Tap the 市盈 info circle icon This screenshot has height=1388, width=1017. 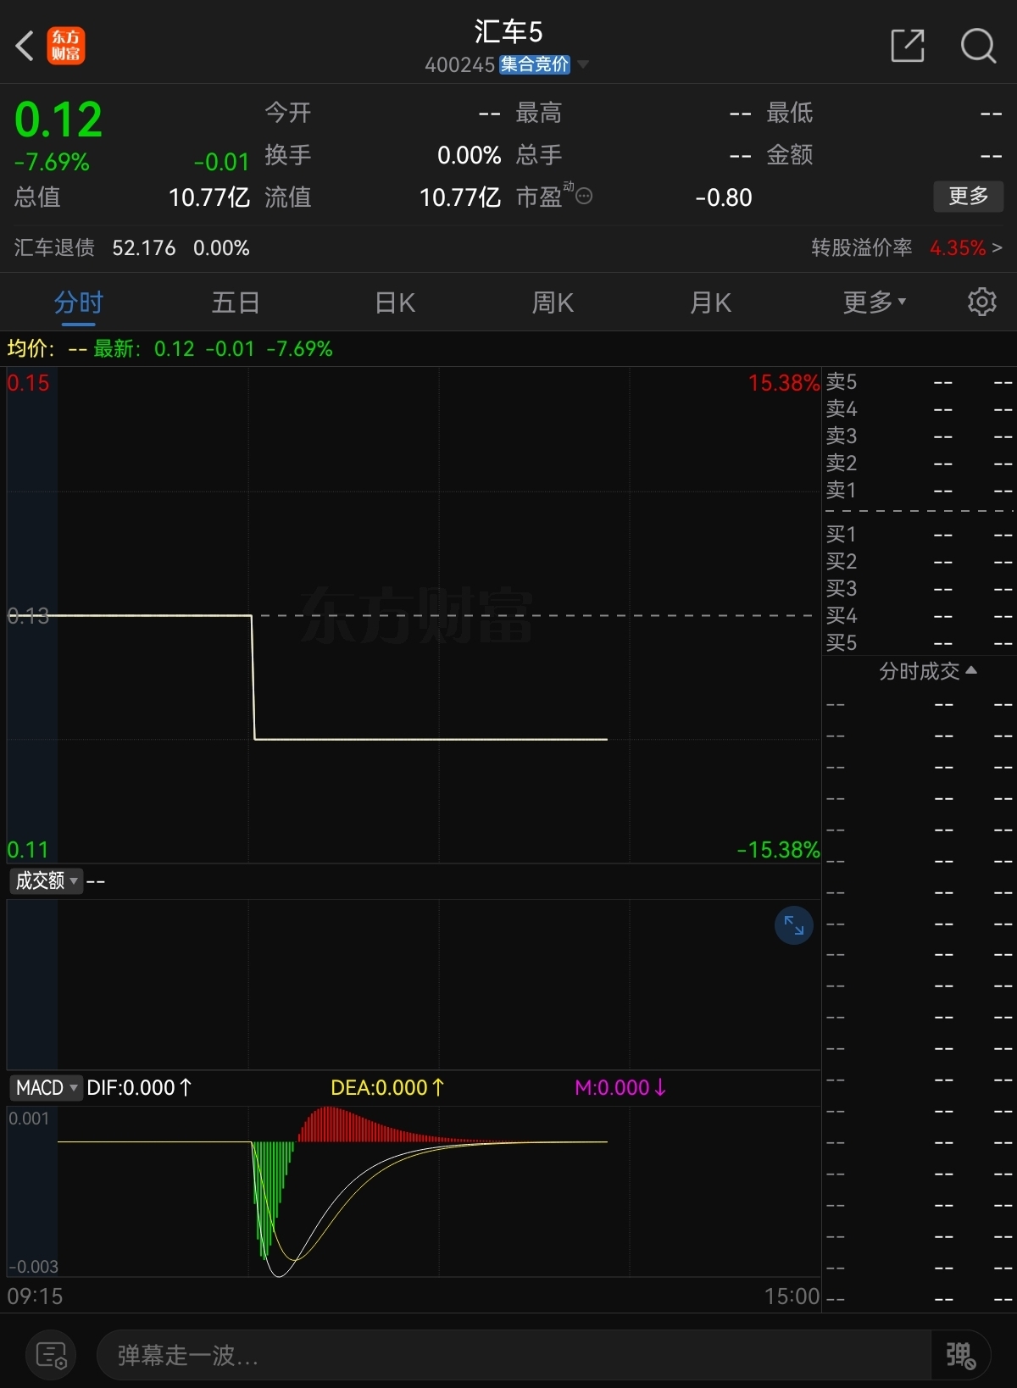click(x=584, y=197)
